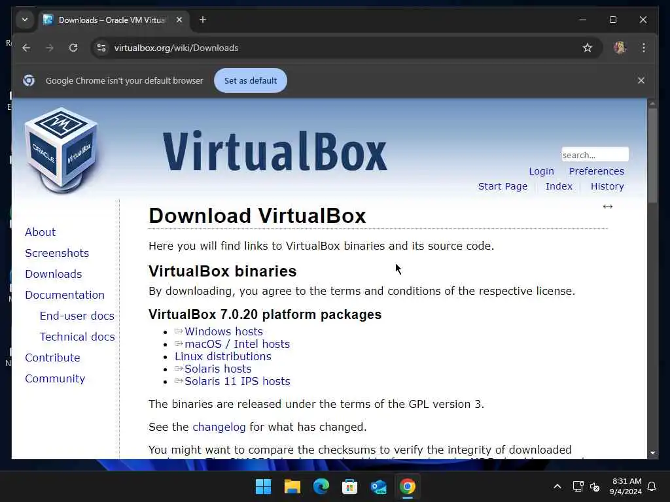Click the page scrollbar thumb

(652, 156)
